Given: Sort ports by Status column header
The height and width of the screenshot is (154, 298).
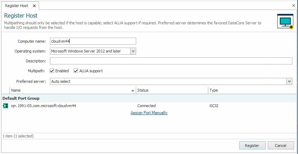Looking at the screenshot, I should point(172,90).
